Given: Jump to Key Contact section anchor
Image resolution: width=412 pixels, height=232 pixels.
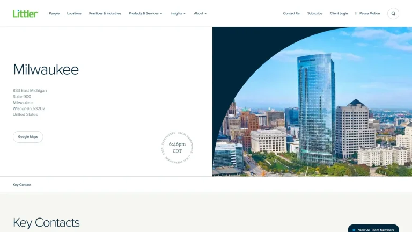Looking at the screenshot, I should [x=22, y=185].
